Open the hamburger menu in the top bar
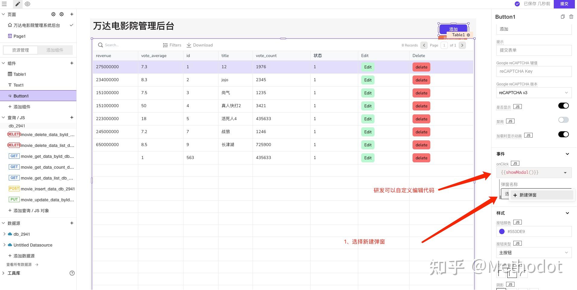Image resolution: width=577 pixels, height=290 pixels. (x=4, y=4)
